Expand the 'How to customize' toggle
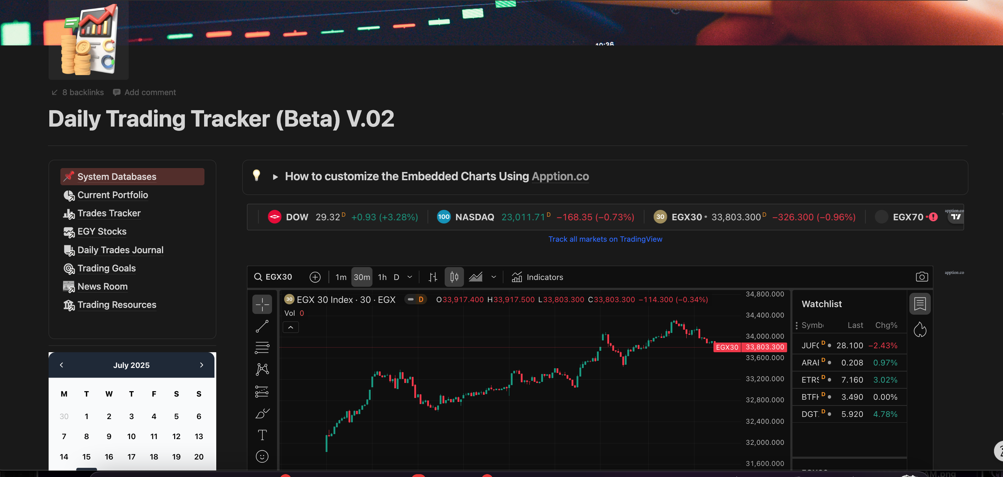 click(x=275, y=177)
